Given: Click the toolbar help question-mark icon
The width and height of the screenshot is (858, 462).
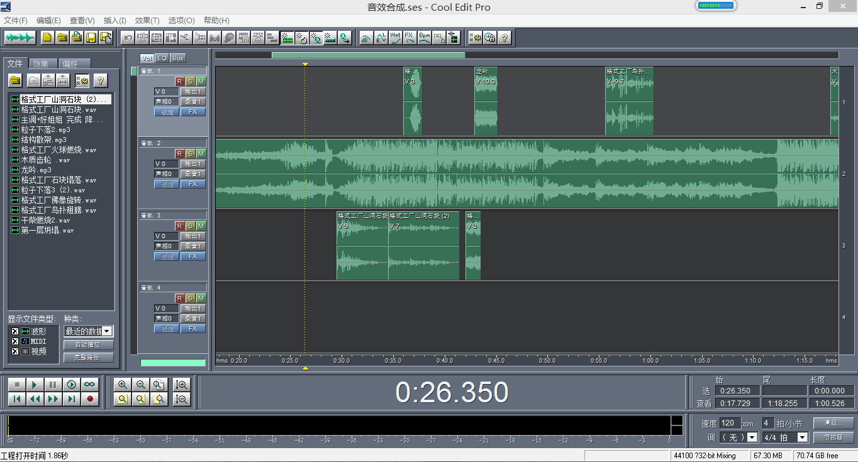Looking at the screenshot, I should pos(504,38).
